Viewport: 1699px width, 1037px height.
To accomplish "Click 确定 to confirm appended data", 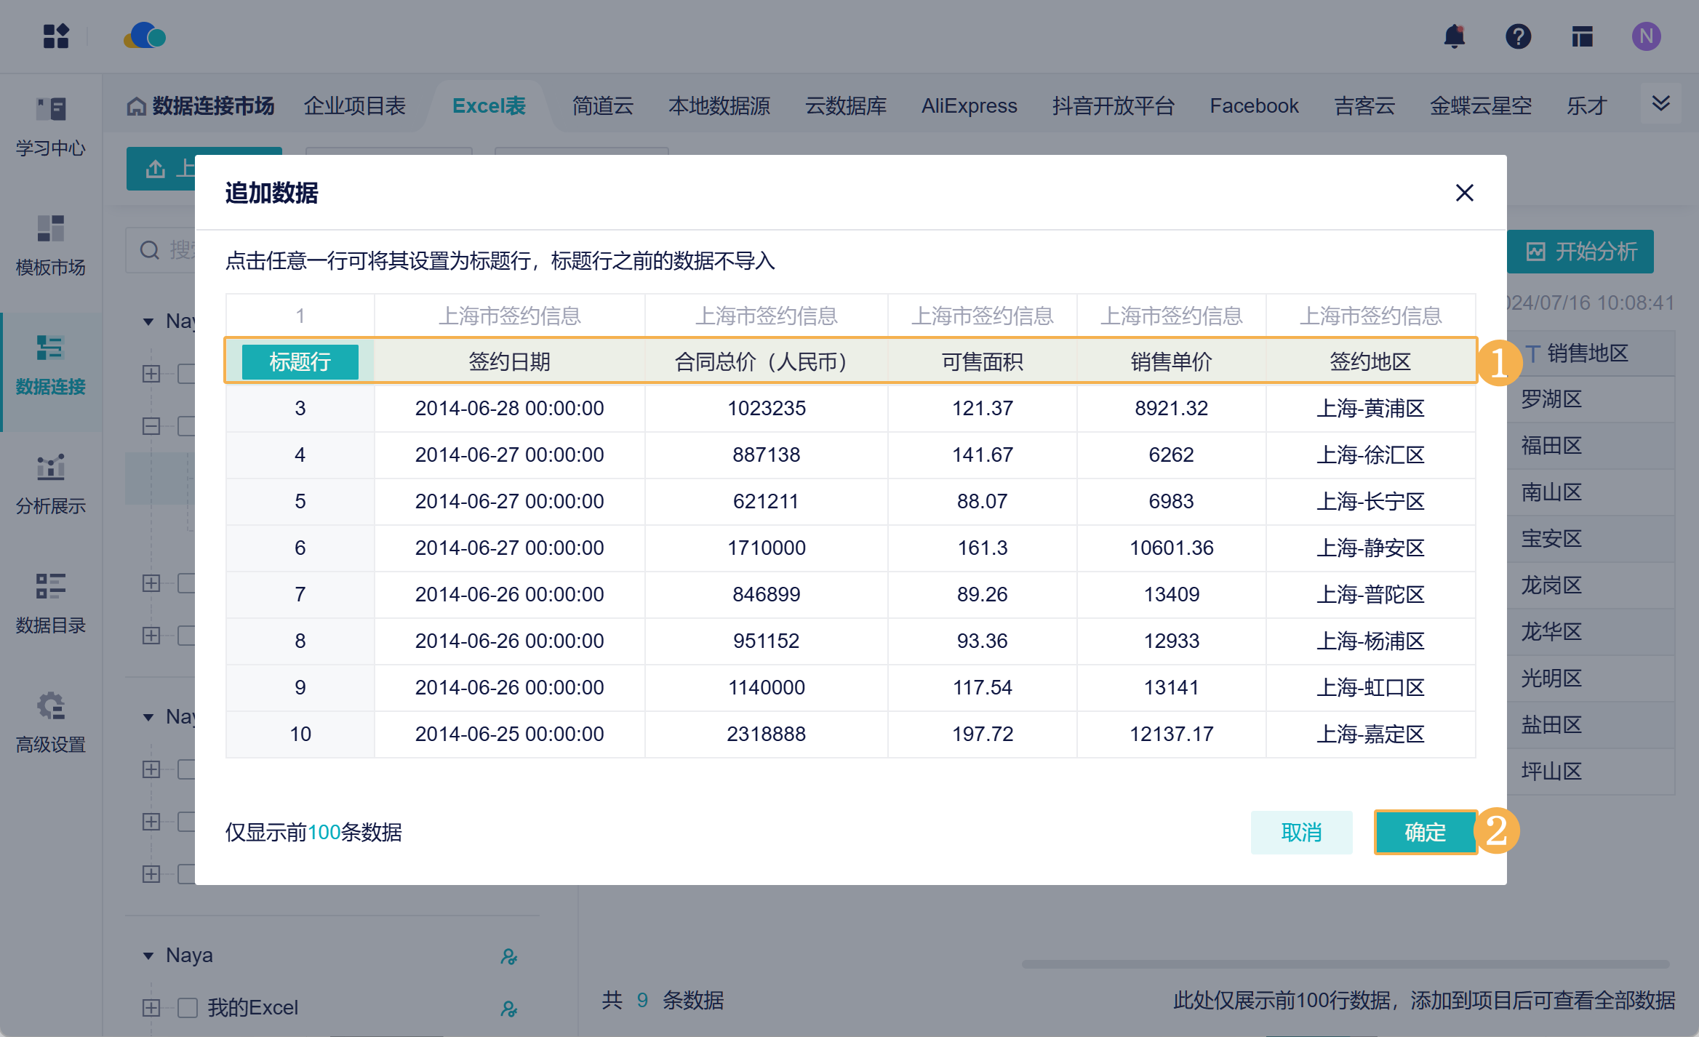I will (x=1424, y=832).
